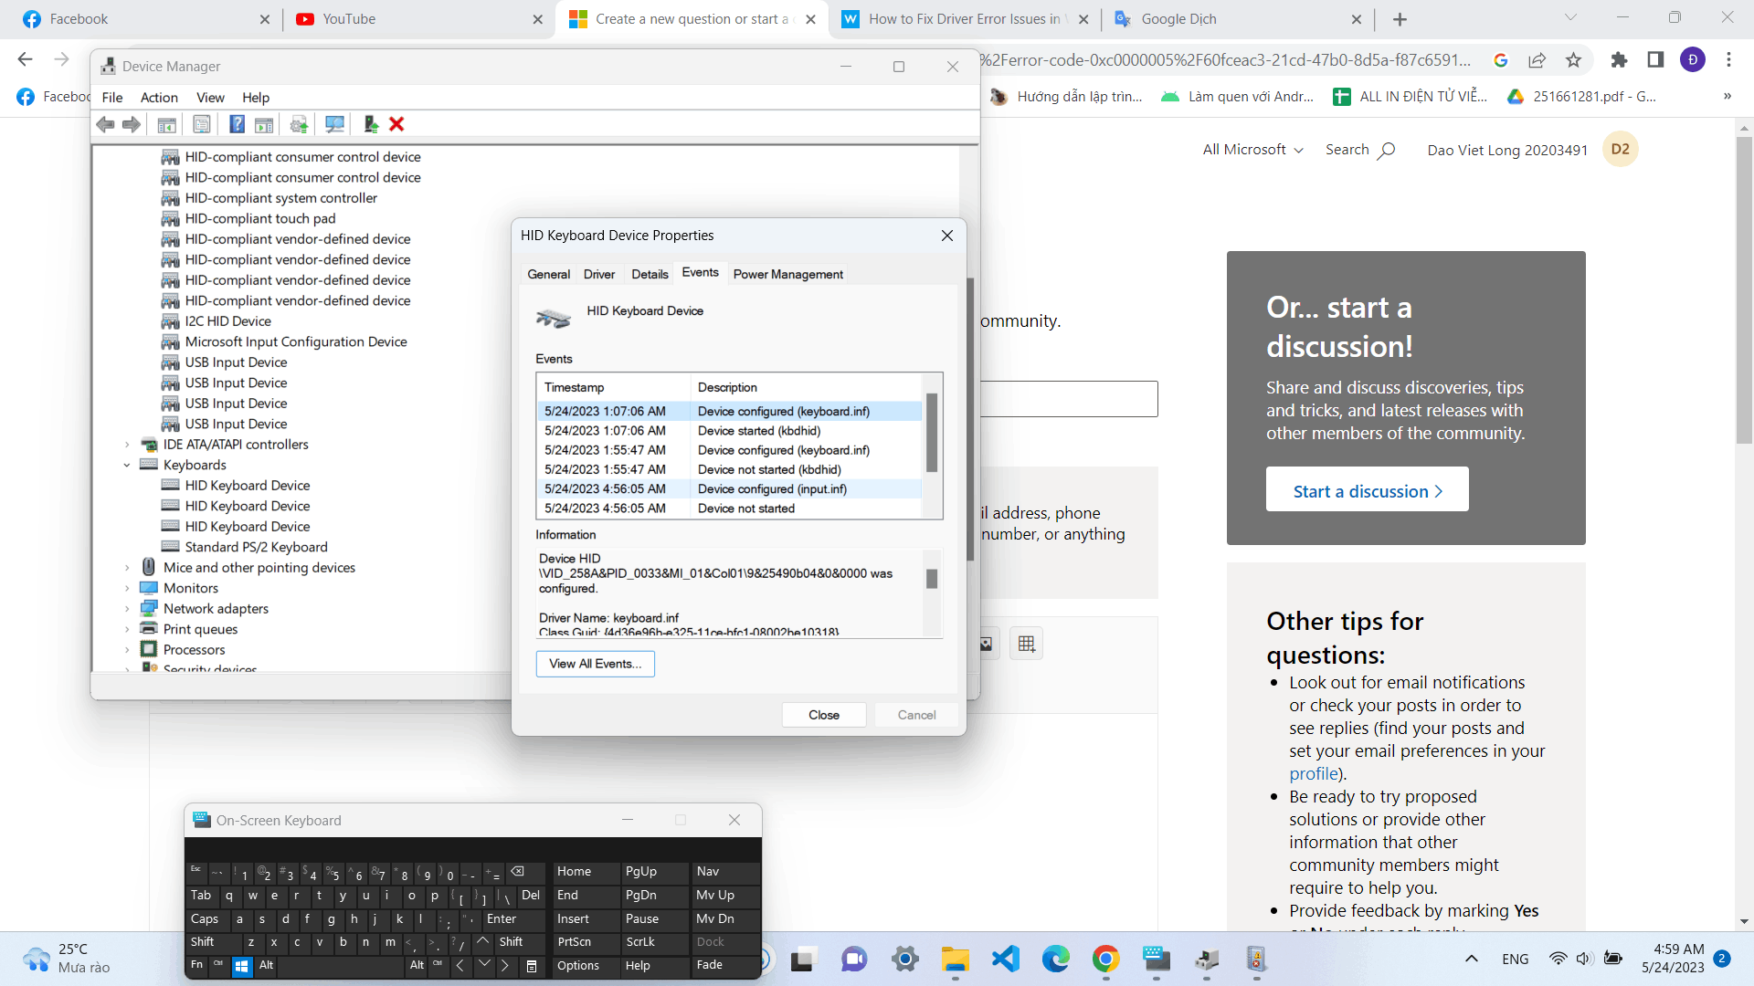Click the Caps Lock key on On-Screen Keyboard
Screen dimensions: 1754x986
(x=203, y=918)
